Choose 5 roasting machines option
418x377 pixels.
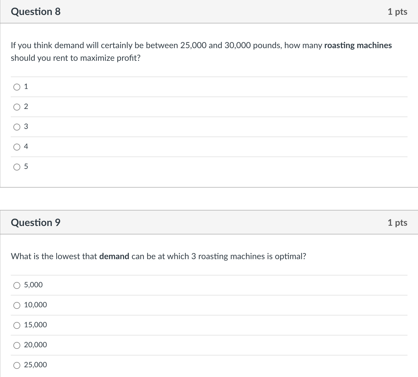tap(17, 167)
